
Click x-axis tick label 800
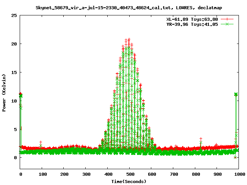(196, 174)
